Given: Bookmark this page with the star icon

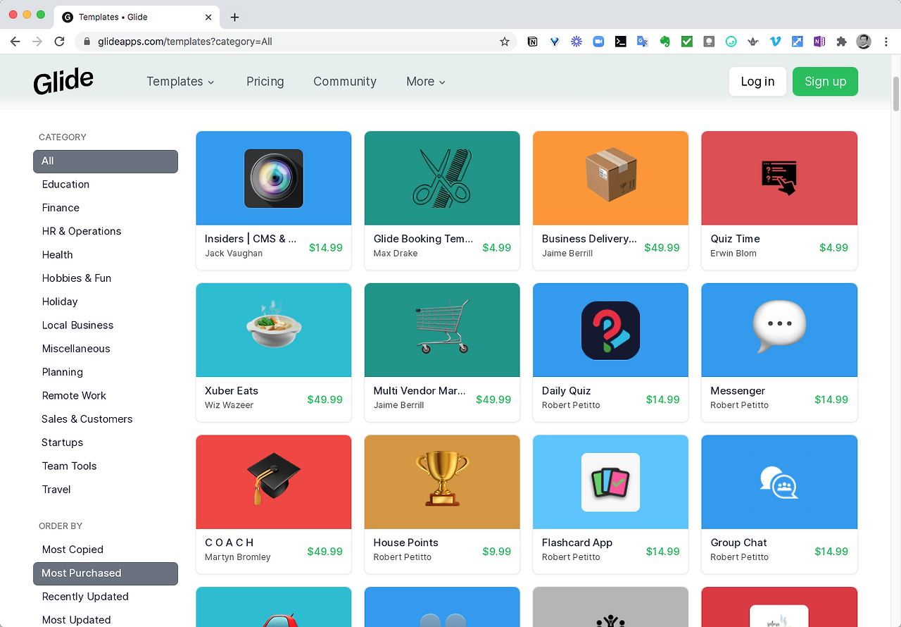Looking at the screenshot, I should [505, 42].
